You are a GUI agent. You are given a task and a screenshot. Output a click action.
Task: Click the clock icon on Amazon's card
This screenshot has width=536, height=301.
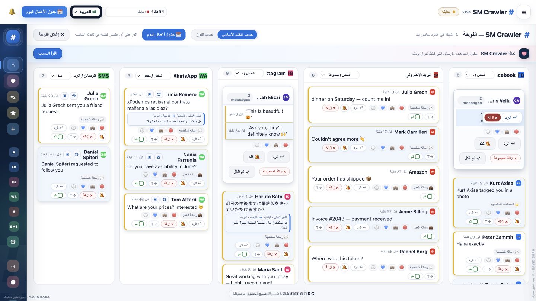376,188
